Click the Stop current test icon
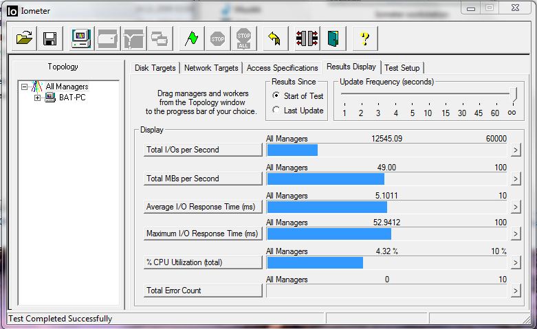This screenshot has width=537, height=329. pyautogui.click(x=218, y=38)
